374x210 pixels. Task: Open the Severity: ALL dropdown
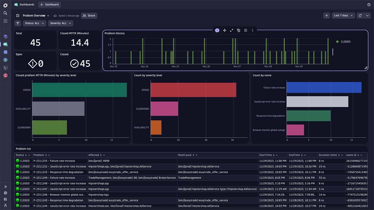61,23
